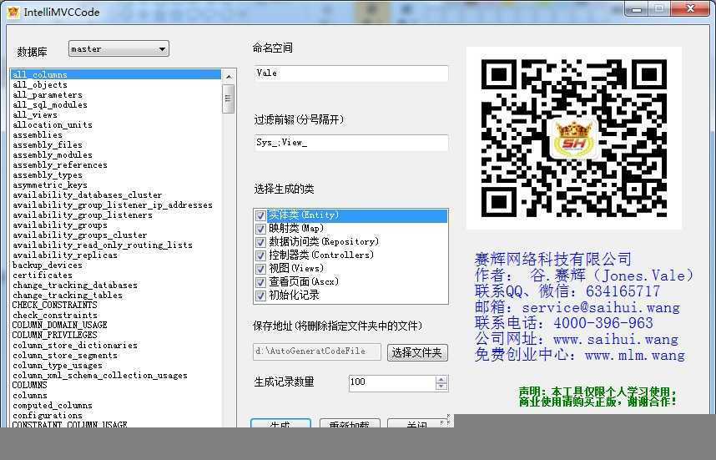
Task: Select assemblies in the table list
Action: pyautogui.click(x=116, y=134)
